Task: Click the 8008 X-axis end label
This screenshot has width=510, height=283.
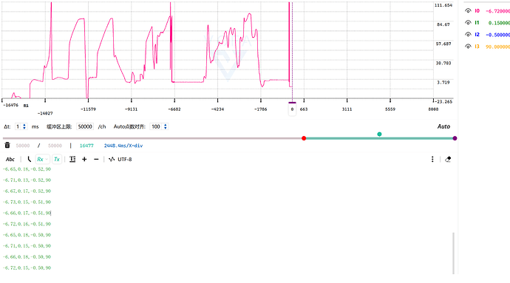Action: click(433, 109)
